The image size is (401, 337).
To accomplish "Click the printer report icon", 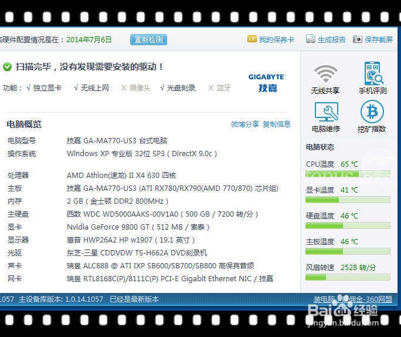I will (x=311, y=39).
